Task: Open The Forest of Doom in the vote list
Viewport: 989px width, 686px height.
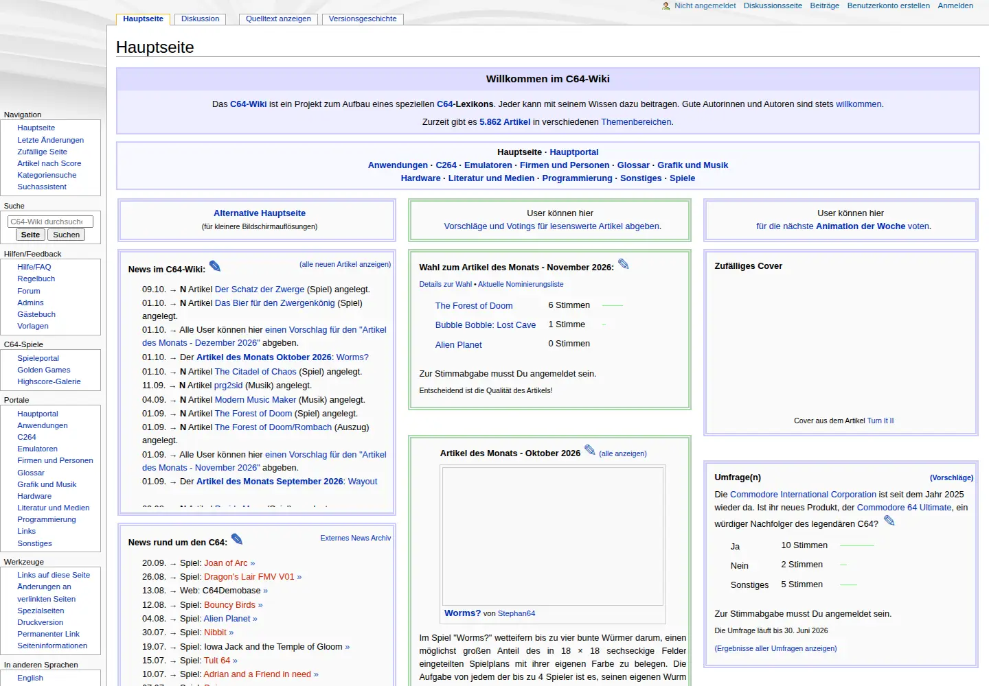Action: (474, 306)
